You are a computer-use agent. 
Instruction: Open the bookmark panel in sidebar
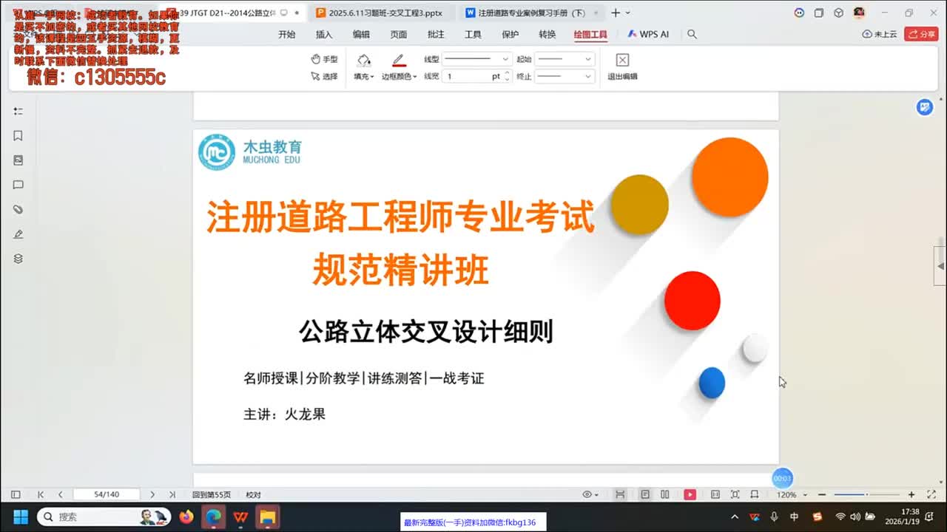pyautogui.click(x=18, y=136)
